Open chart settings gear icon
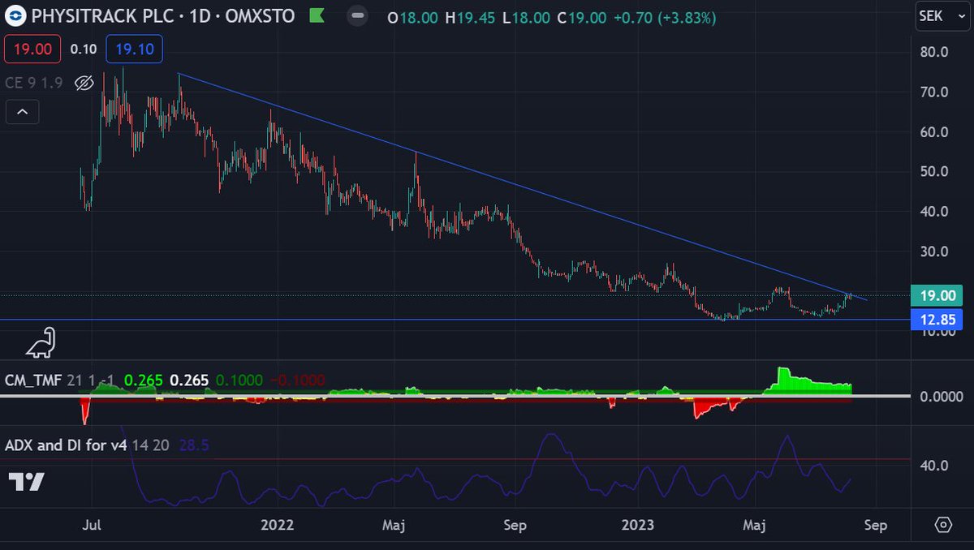The width and height of the screenshot is (974, 550). point(942,525)
